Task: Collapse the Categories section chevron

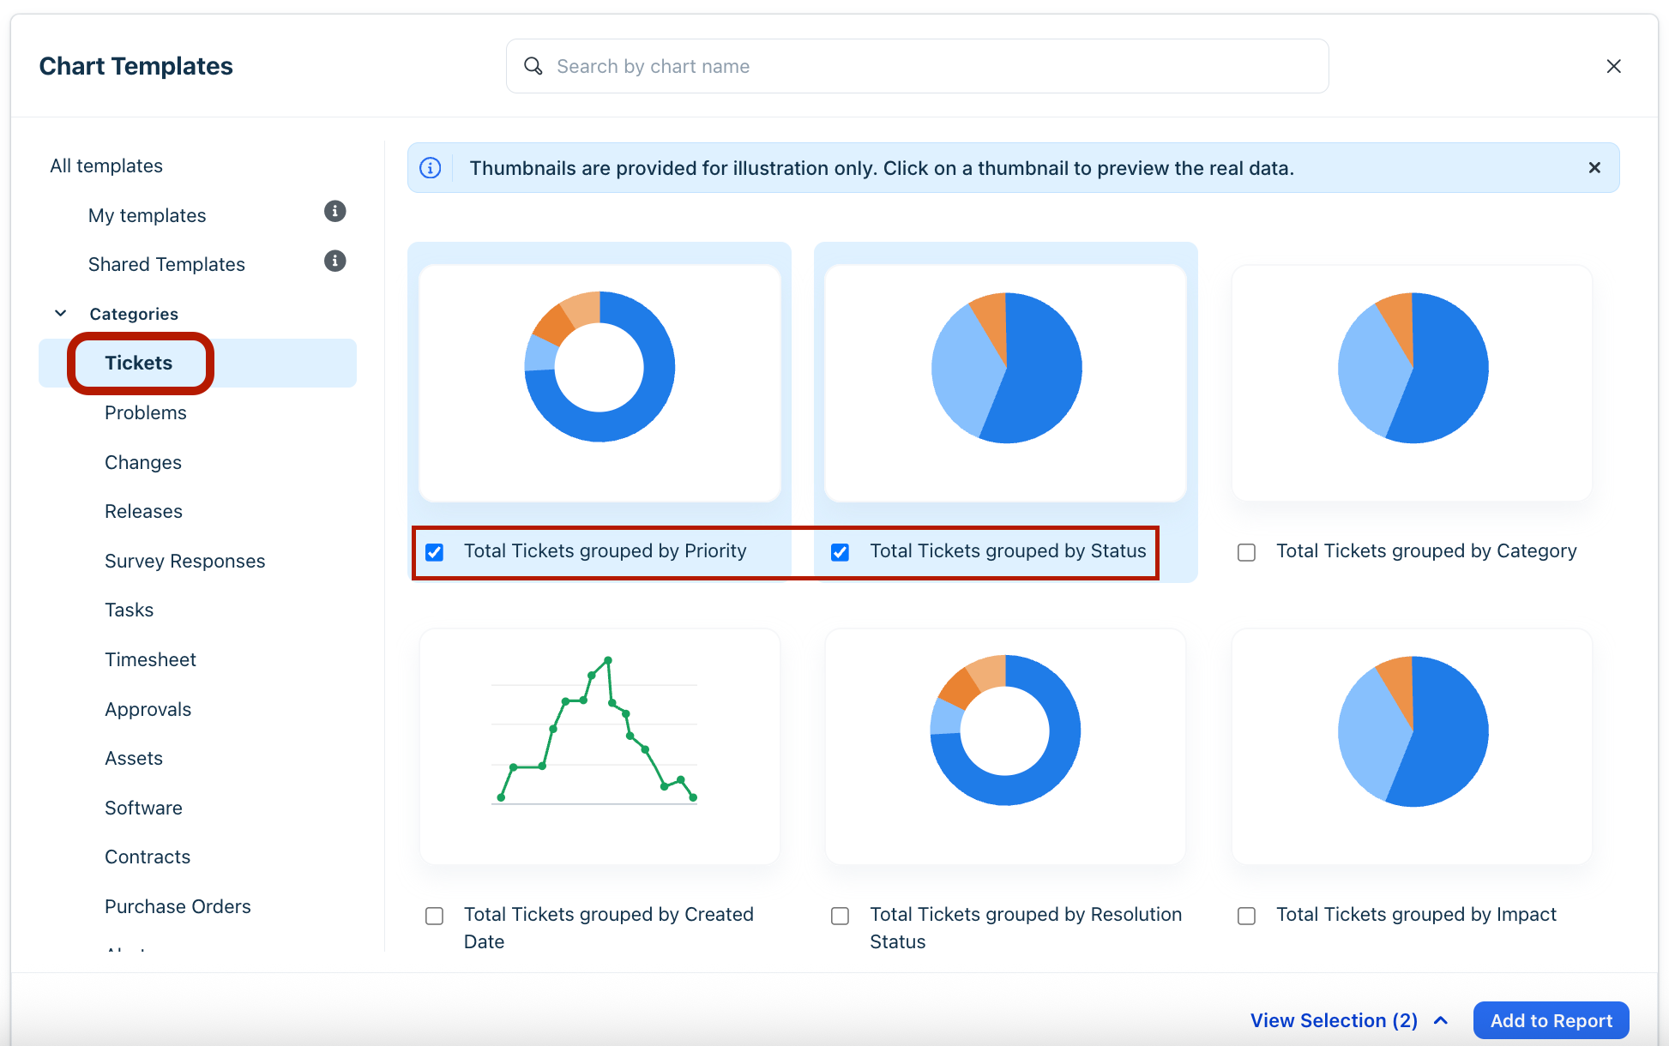Action: pos(61,314)
